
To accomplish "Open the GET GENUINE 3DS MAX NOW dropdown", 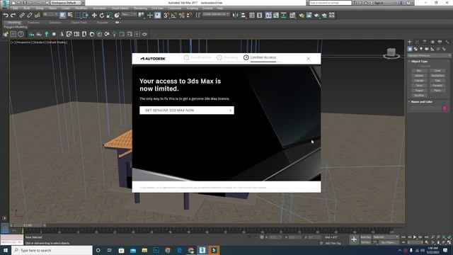I will (x=187, y=110).
